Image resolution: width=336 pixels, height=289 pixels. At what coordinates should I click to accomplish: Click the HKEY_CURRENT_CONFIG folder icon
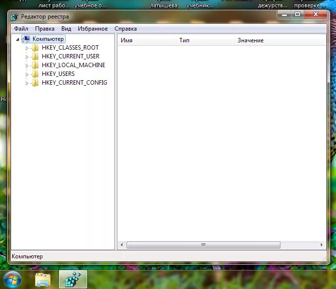36,83
